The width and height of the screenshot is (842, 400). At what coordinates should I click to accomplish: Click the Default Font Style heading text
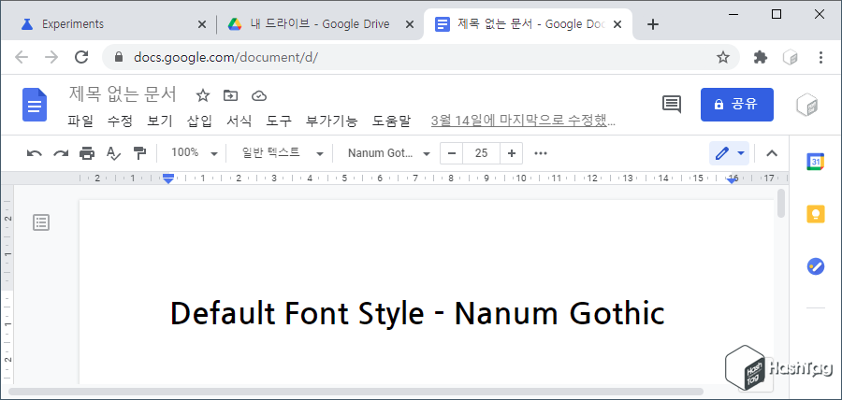click(417, 313)
